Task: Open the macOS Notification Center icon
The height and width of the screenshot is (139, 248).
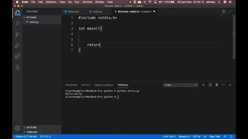Action: [x=230, y=2]
